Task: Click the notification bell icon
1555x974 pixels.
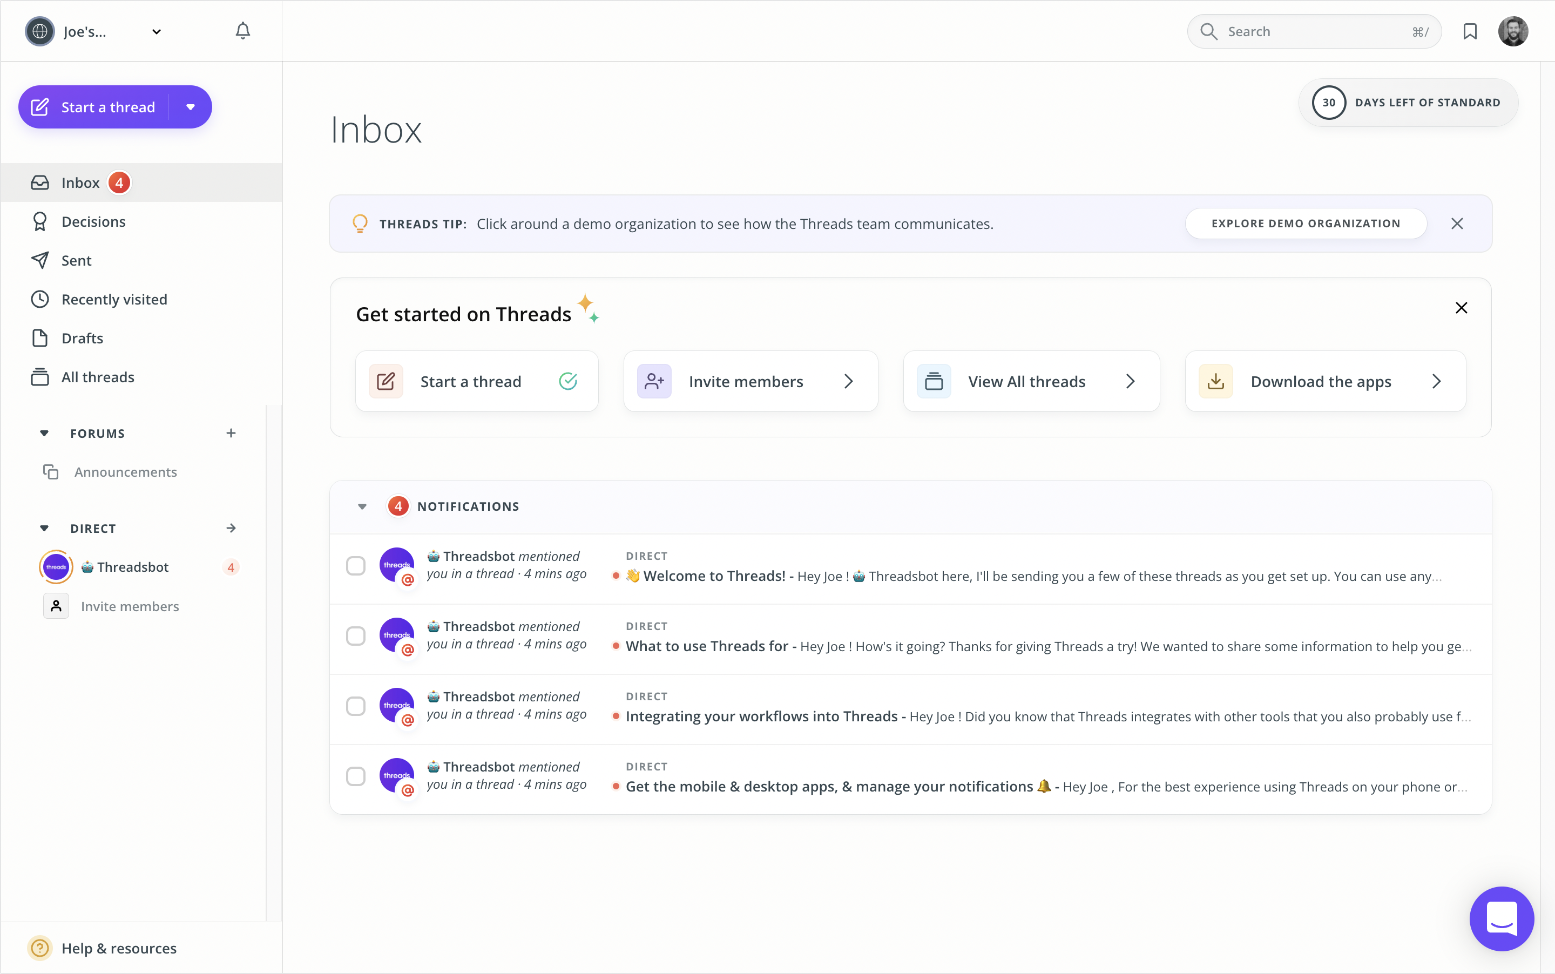Action: point(242,31)
